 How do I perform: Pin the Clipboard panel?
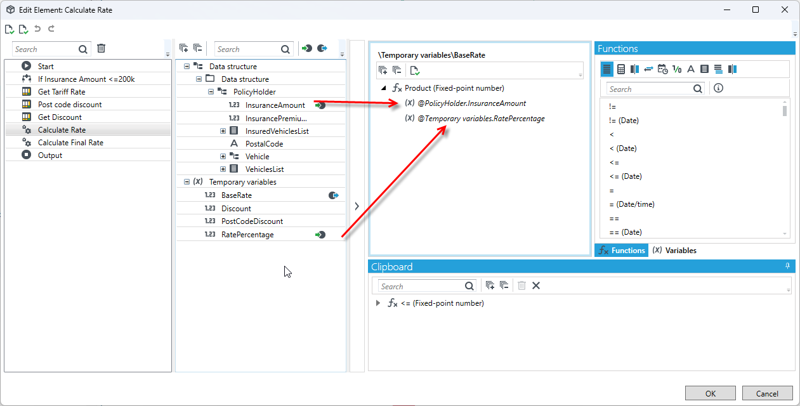788,267
